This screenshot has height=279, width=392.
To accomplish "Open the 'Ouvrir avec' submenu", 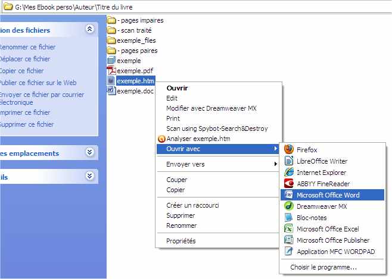I will coord(218,149).
